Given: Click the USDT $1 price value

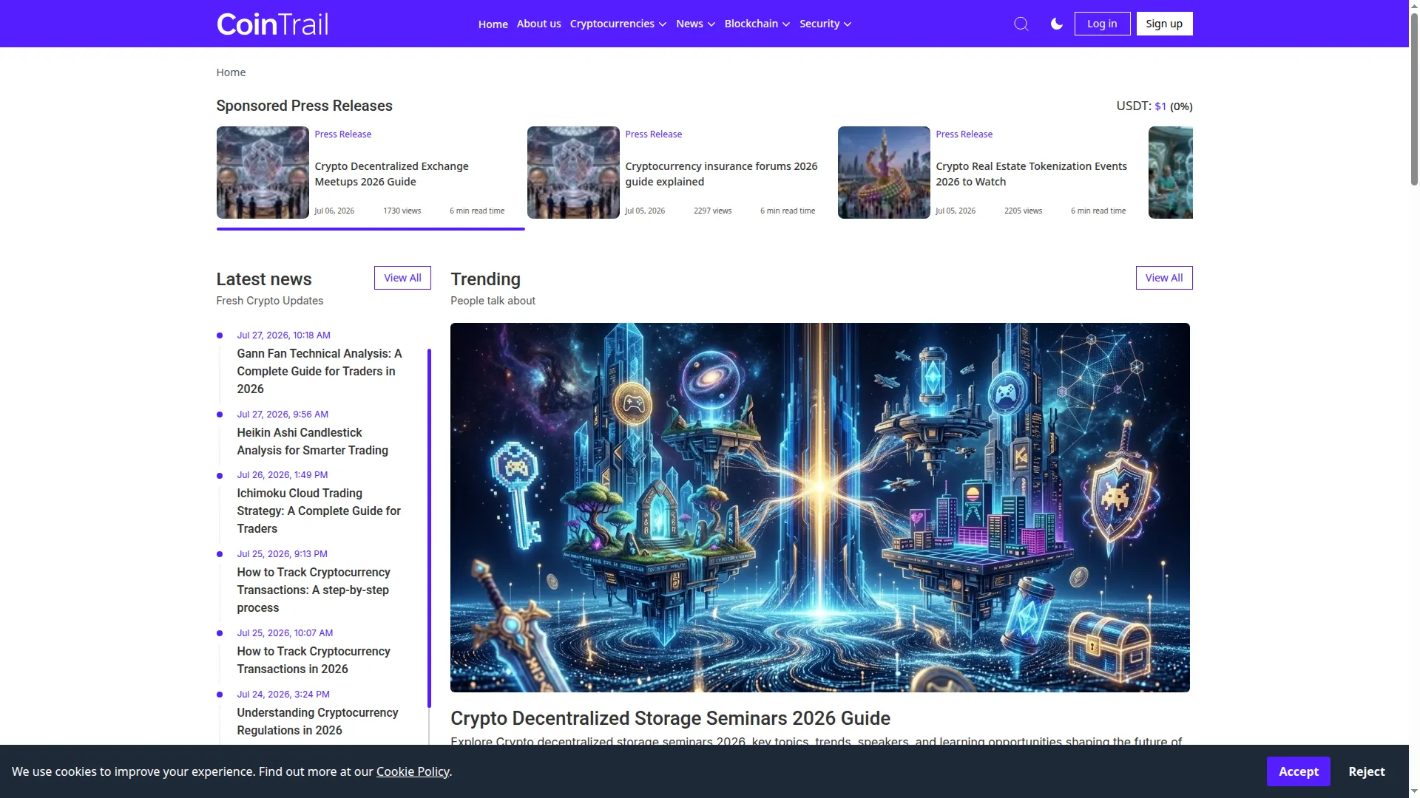Looking at the screenshot, I should coord(1160,106).
